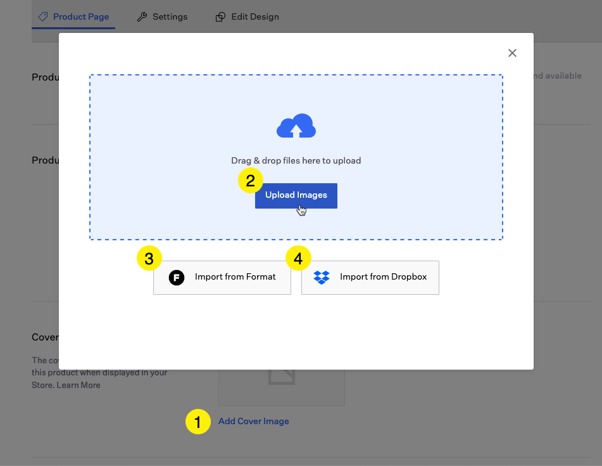Click the tag icon on Product Page tab

tap(43, 17)
